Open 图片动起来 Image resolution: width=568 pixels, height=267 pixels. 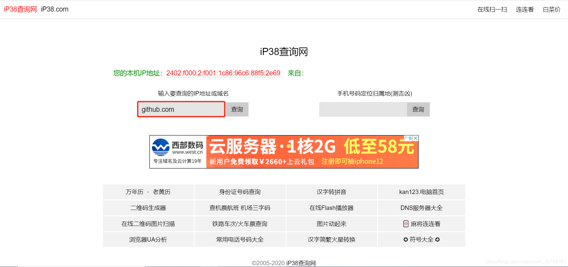(332, 224)
